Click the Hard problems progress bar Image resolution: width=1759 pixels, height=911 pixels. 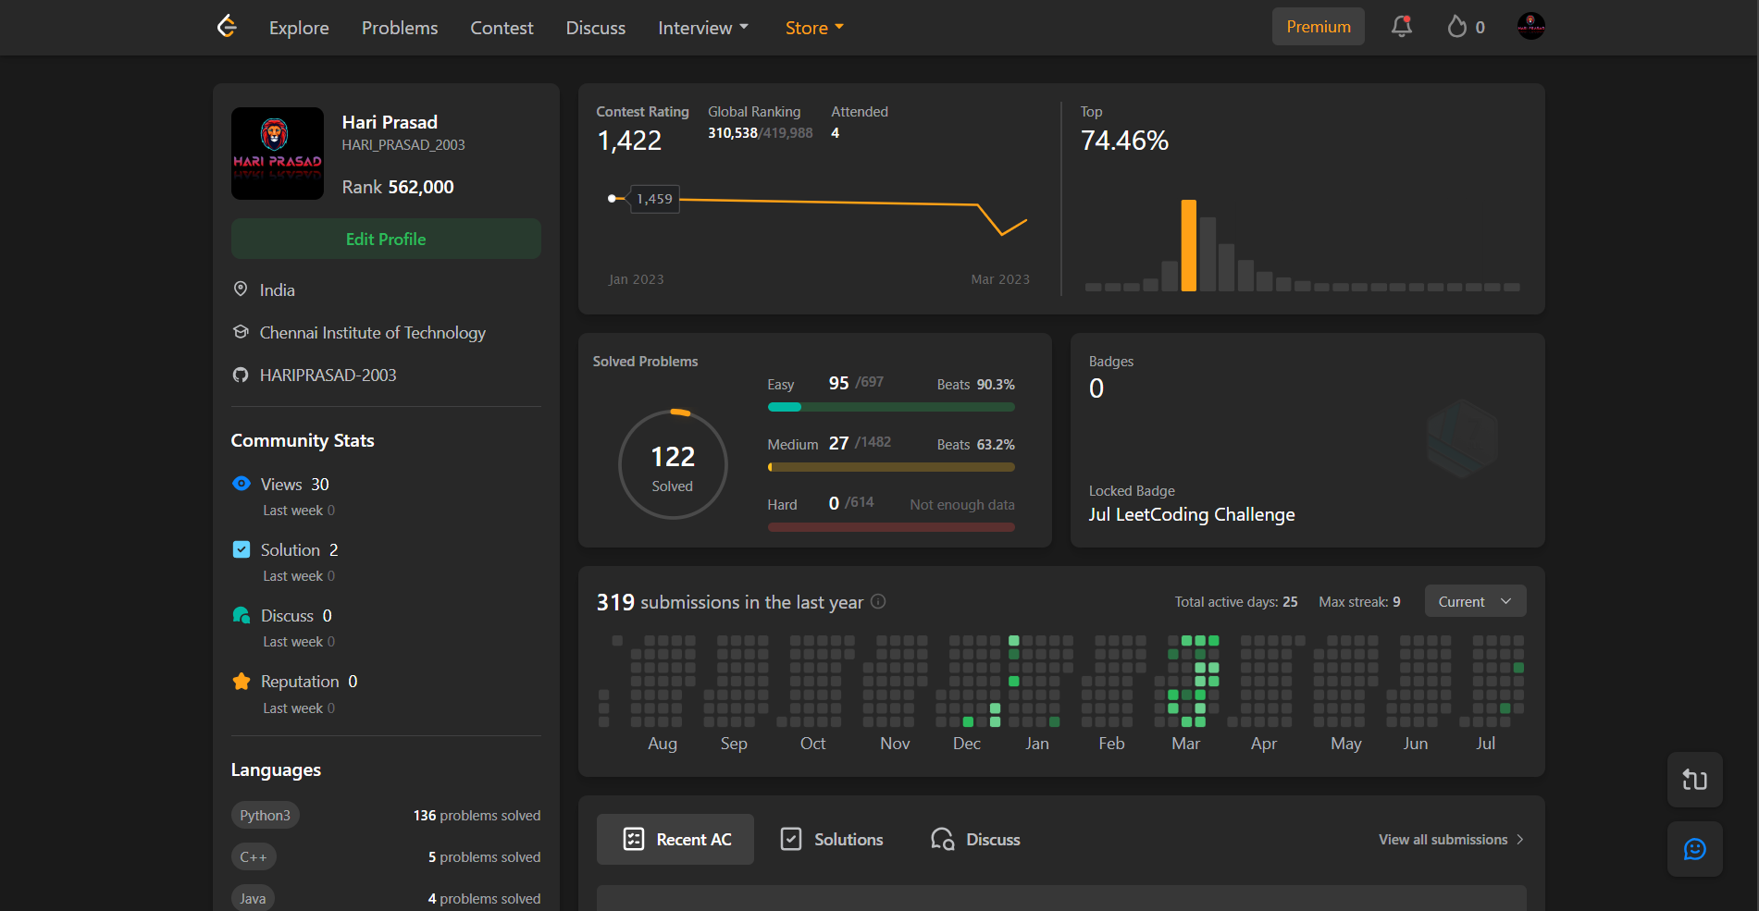click(x=891, y=527)
